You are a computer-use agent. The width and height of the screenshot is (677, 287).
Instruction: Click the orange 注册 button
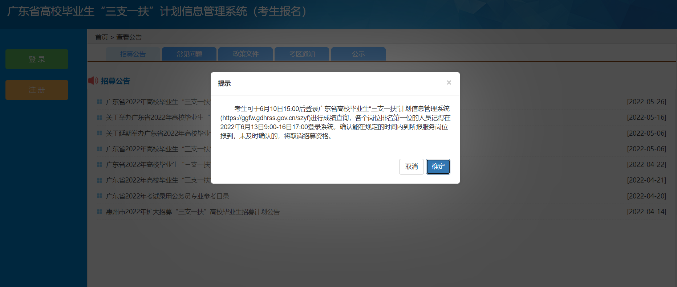coord(37,90)
